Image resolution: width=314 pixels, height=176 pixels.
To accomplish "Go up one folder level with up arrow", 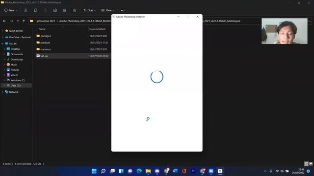I will (24, 21).
